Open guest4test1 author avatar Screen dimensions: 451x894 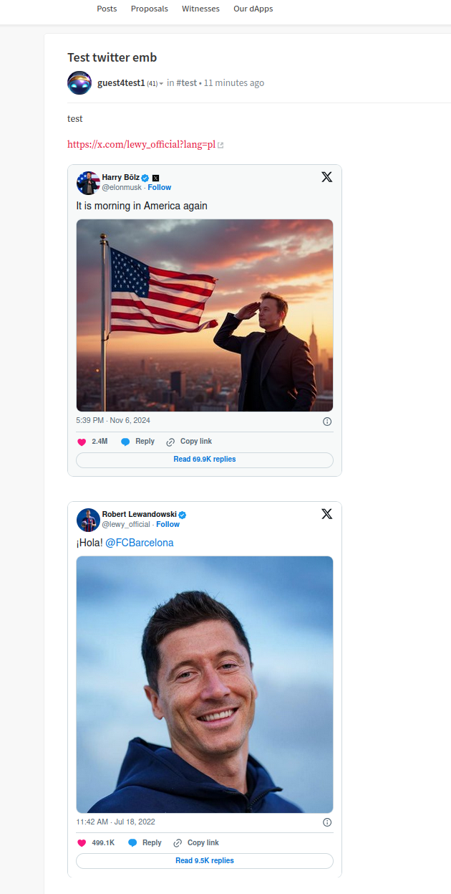point(79,83)
